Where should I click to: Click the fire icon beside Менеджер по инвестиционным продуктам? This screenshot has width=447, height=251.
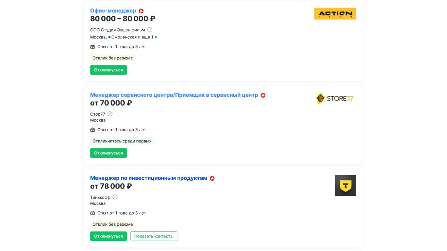click(212, 178)
